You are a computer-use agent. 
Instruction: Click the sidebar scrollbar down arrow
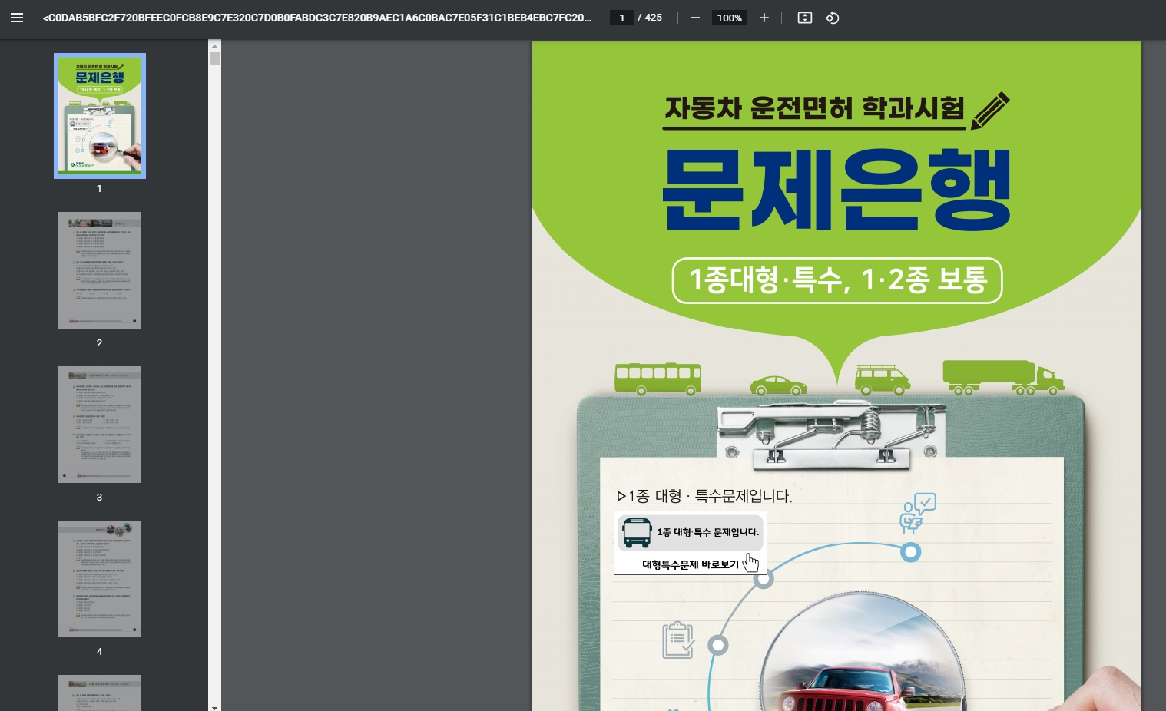(x=214, y=707)
